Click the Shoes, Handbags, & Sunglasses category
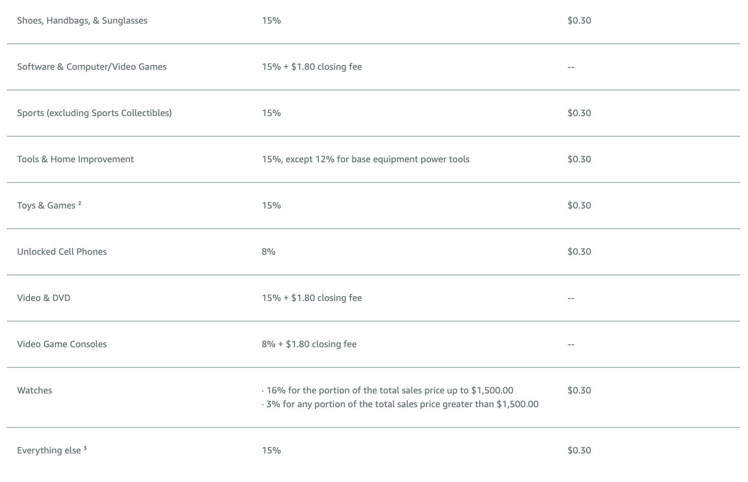The height and width of the screenshot is (482, 748). tap(82, 21)
